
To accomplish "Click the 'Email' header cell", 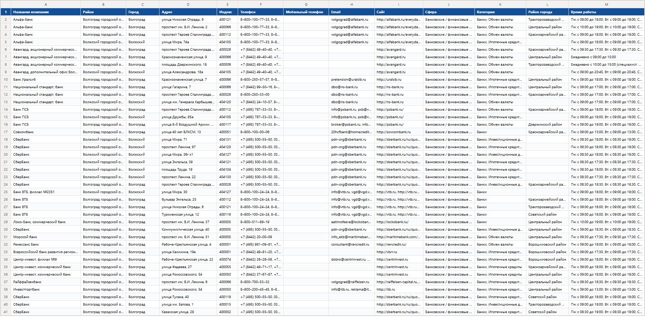I will point(352,12).
